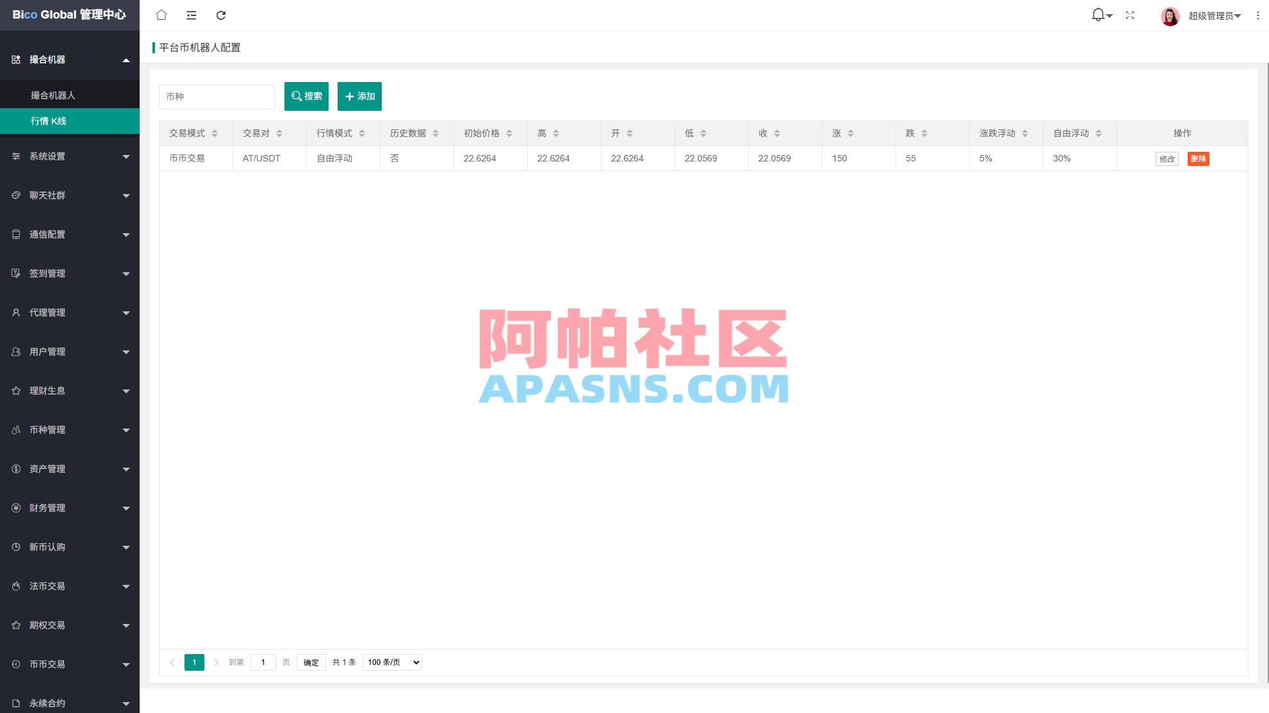Expand the 用户管理 menu group
The height and width of the screenshot is (713, 1269).
coord(70,351)
